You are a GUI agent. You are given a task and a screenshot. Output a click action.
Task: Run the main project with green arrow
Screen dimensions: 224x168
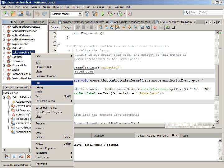click(x=103, y=14)
